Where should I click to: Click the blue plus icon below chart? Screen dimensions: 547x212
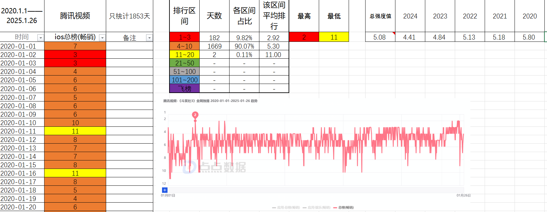coord(165,190)
